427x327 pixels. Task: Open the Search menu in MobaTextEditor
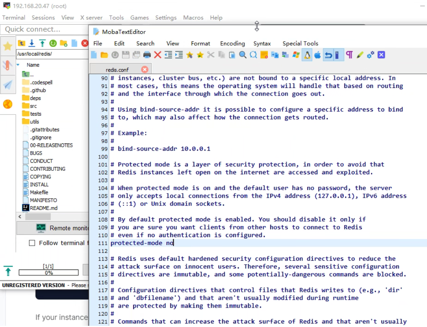pyautogui.click(x=146, y=44)
